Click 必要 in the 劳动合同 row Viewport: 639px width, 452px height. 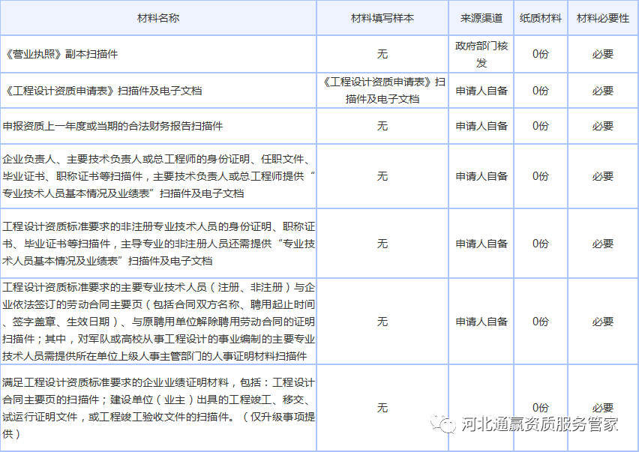[x=603, y=322]
